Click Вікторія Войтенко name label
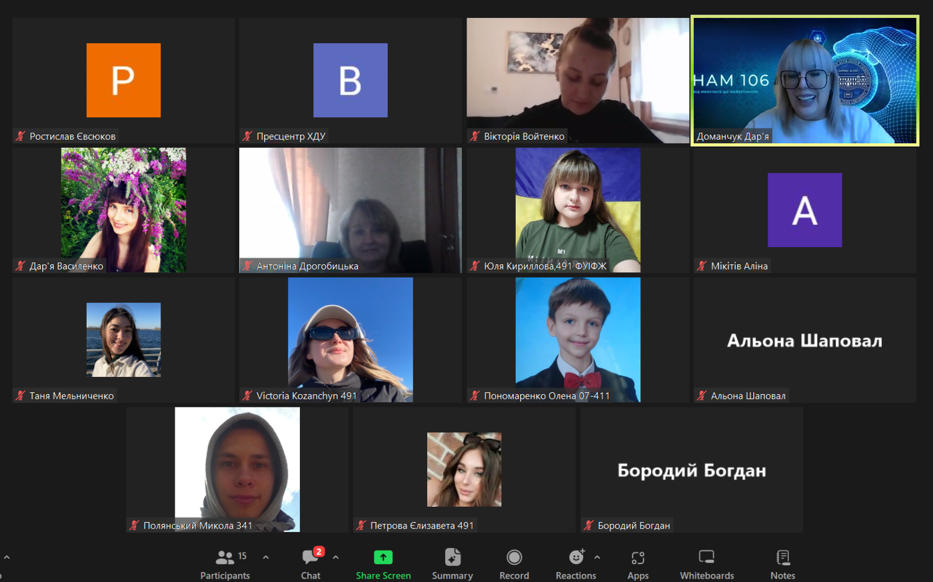The height and width of the screenshot is (582, 933). [524, 136]
